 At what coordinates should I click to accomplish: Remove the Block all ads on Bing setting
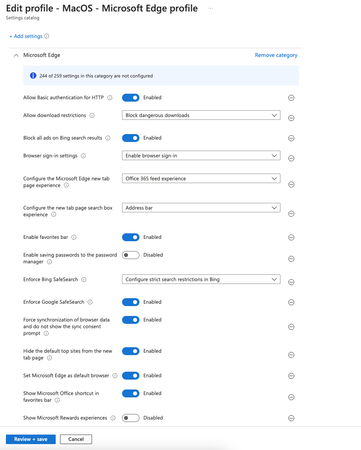point(291,138)
